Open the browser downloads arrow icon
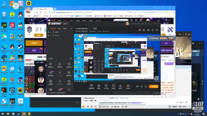 point(173,12)
